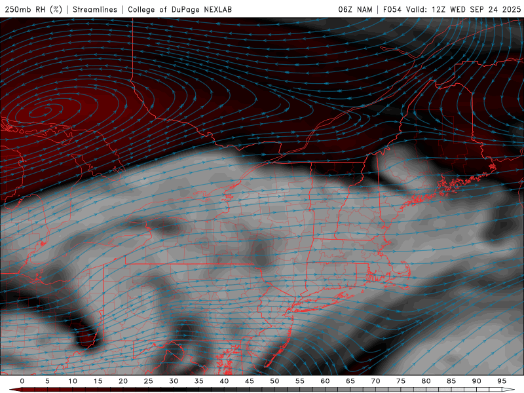Click the "40" tick label on the legend

224,381
